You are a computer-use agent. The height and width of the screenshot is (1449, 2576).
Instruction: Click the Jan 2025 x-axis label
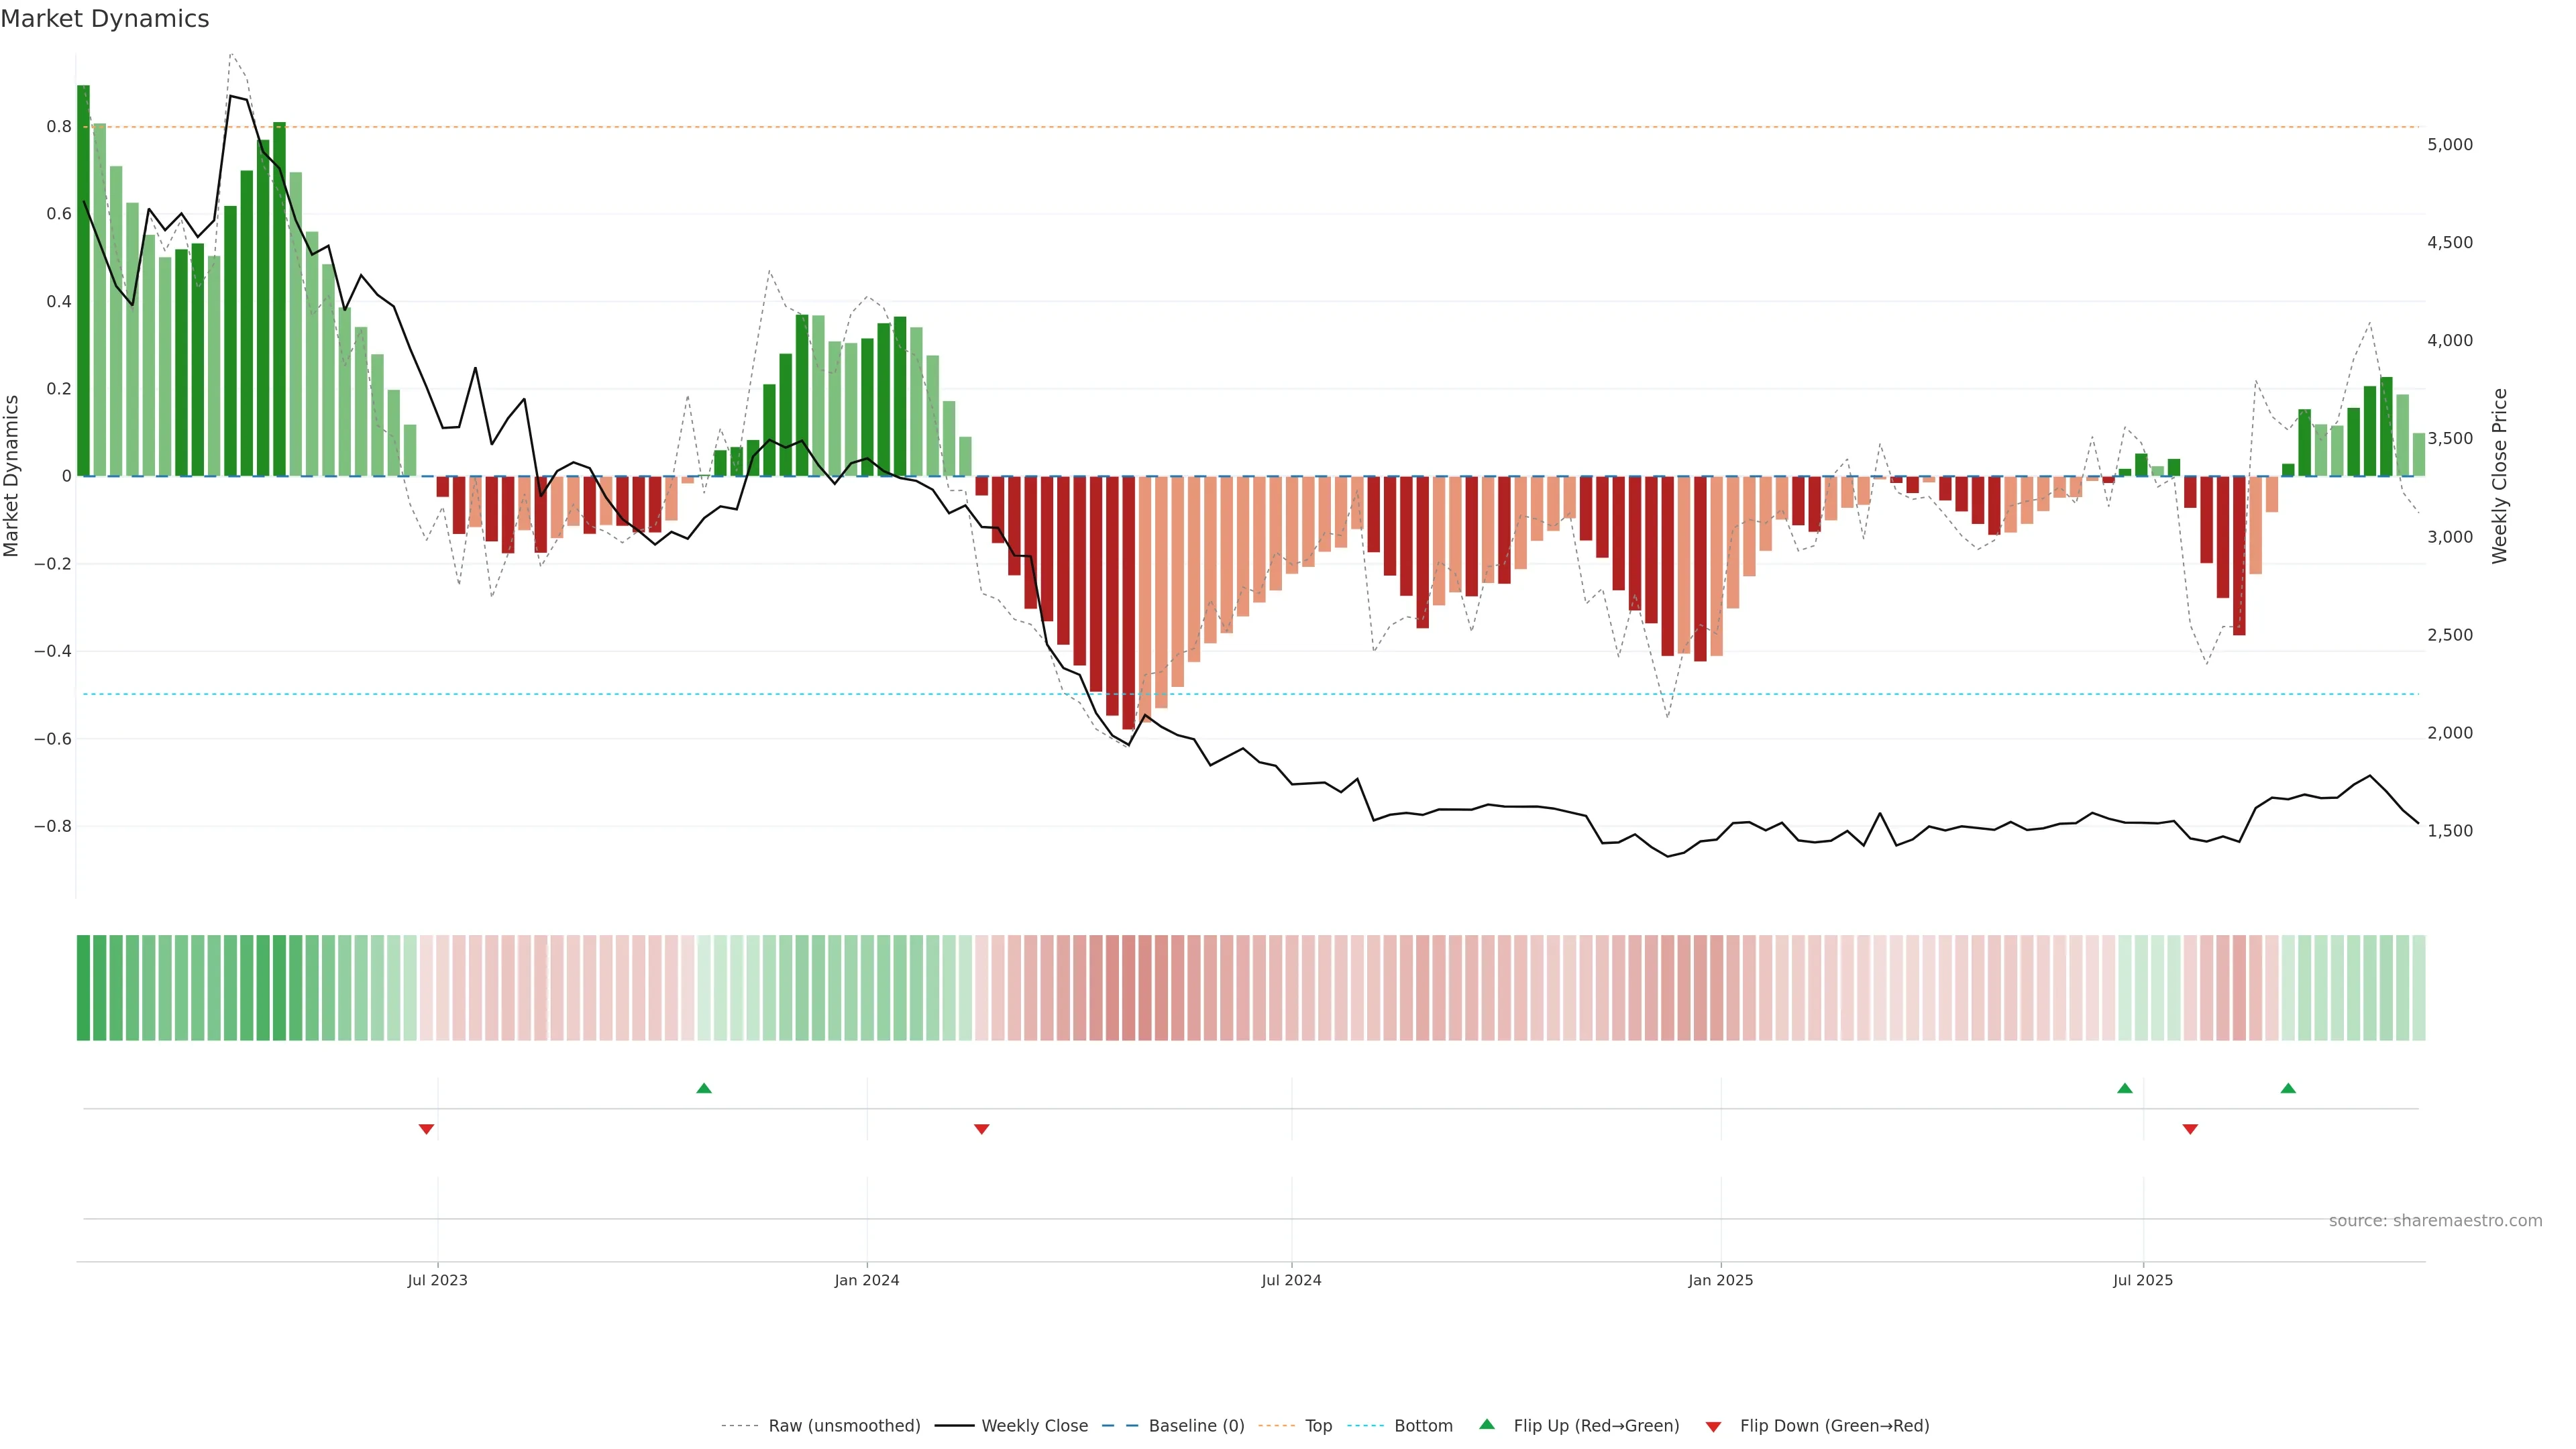1720,1280
